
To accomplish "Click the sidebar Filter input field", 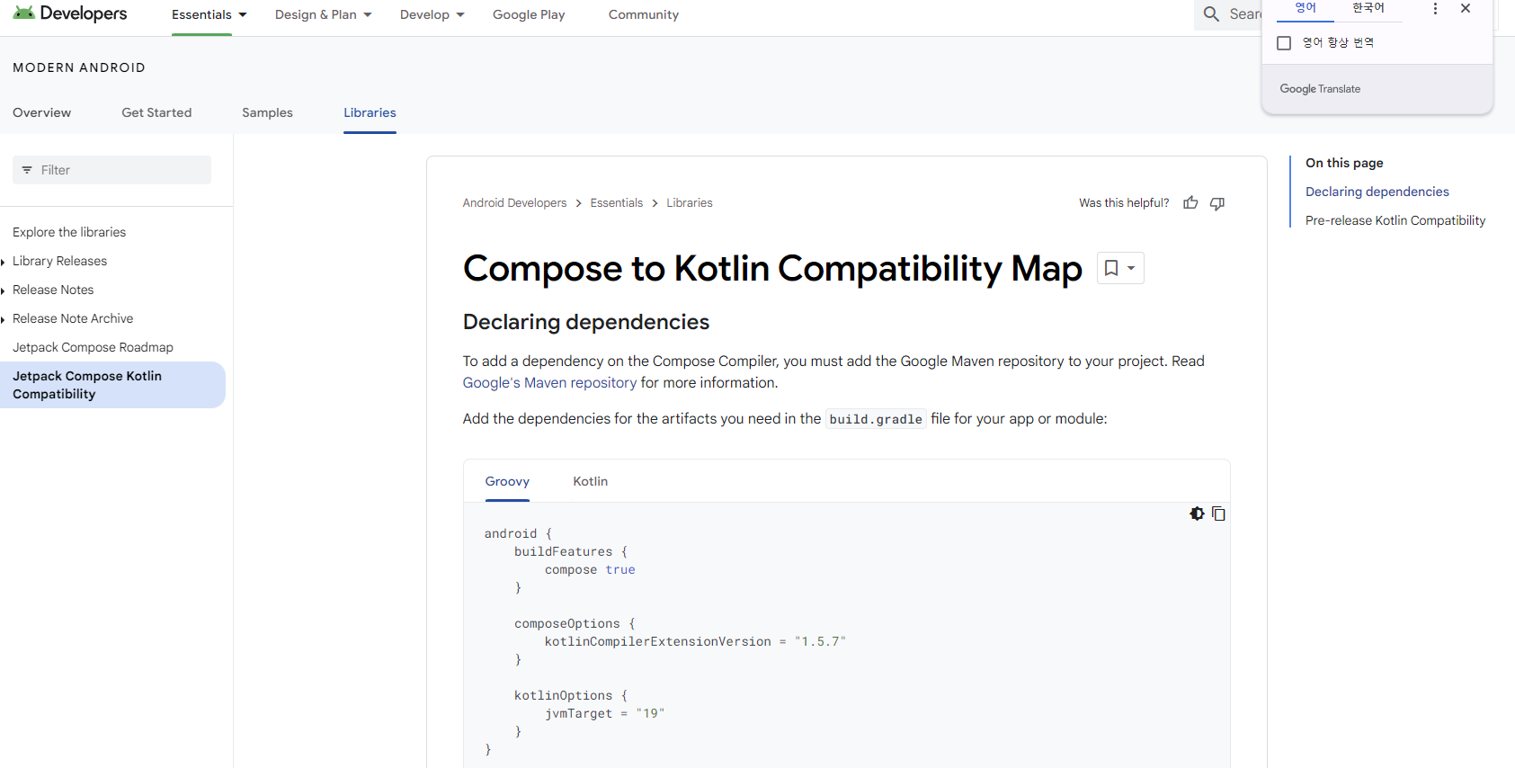I will point(111,170).
